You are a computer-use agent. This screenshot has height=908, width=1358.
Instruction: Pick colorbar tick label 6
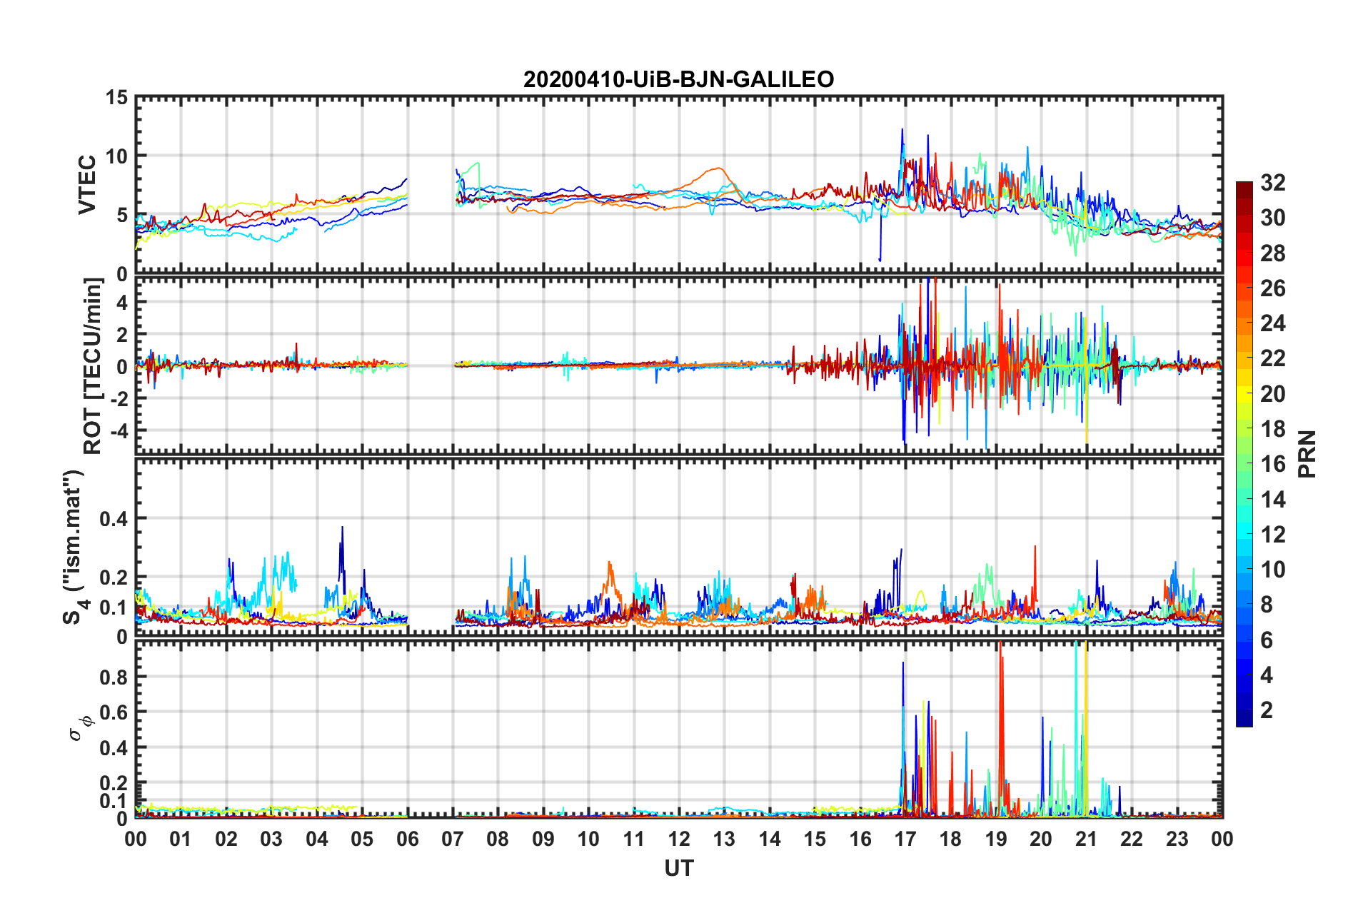(1267, 640)
